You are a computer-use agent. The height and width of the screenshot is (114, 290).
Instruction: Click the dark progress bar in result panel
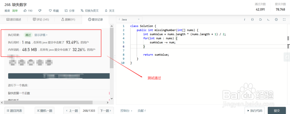click(x=59, y=76)
